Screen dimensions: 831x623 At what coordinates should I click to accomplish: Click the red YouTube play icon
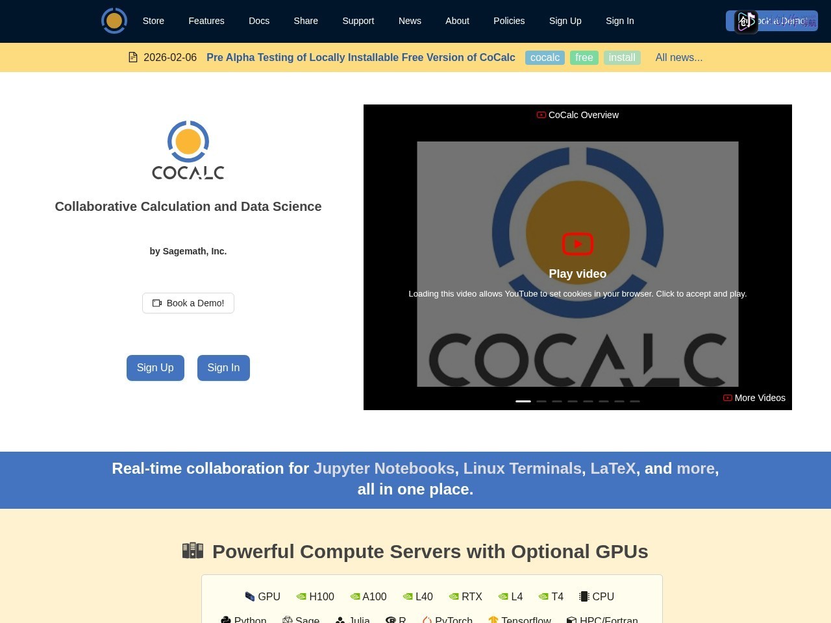point(578,244)
